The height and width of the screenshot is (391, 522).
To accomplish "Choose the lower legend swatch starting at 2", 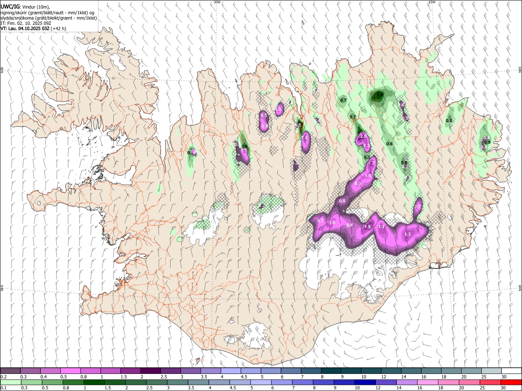I will pyautogui.click(x=136, y=382).
